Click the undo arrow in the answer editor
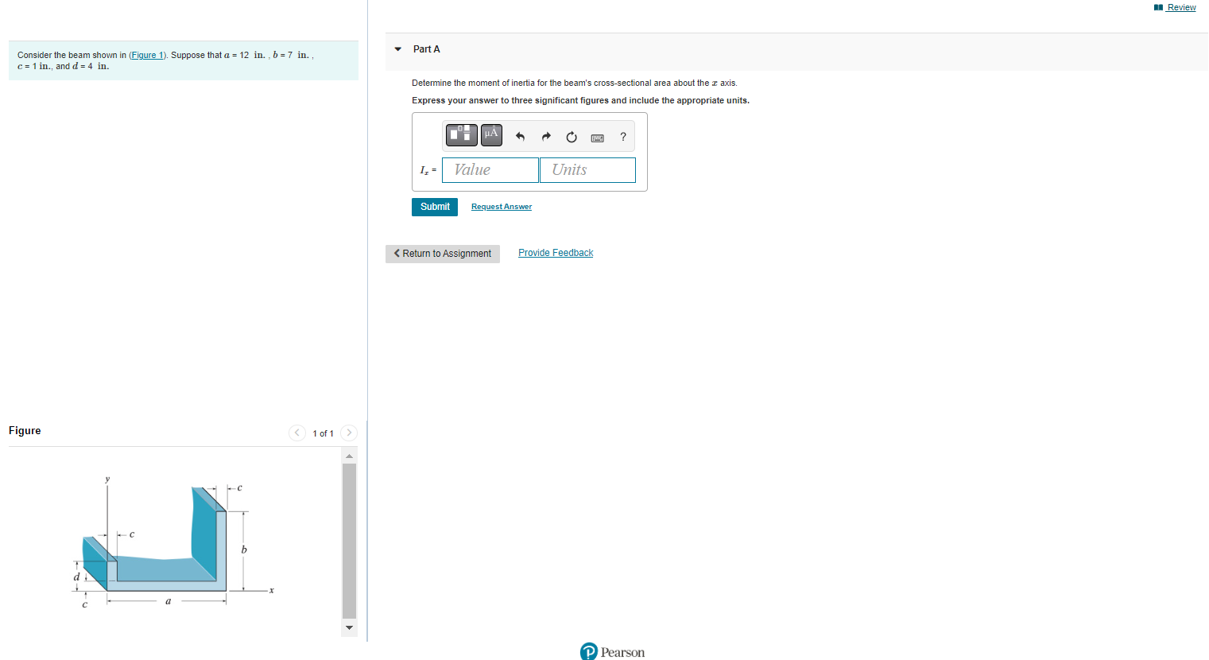Image resolution: width=1209 pixels, height=660 pixels. (x=519, y=135)
